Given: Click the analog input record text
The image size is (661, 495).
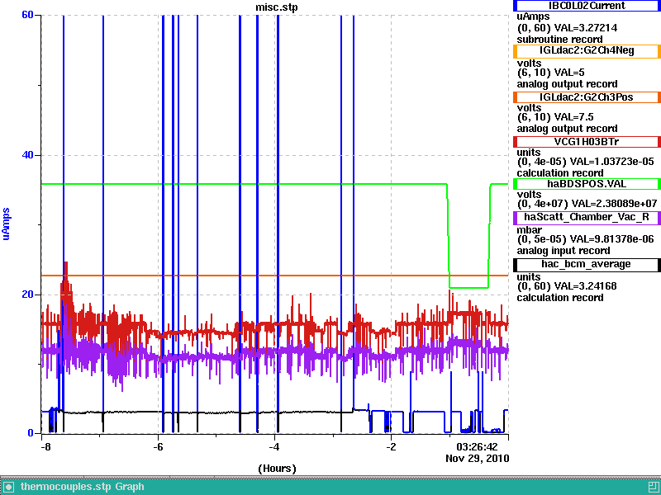Looking at the screenshot, I should pos(564,251).
